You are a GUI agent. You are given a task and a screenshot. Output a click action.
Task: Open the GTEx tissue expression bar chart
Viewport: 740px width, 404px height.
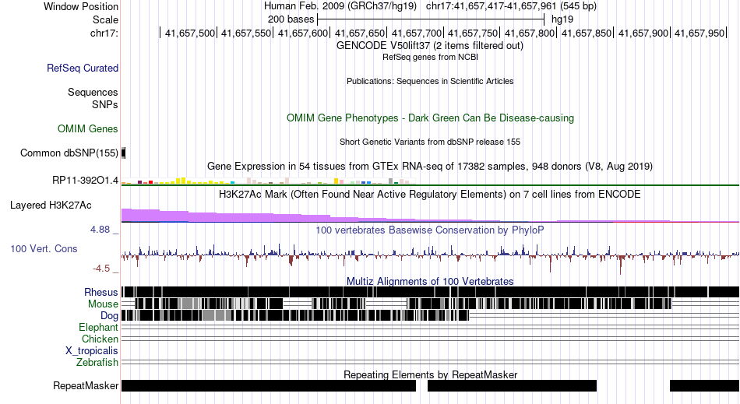click(x=269, y=181)
